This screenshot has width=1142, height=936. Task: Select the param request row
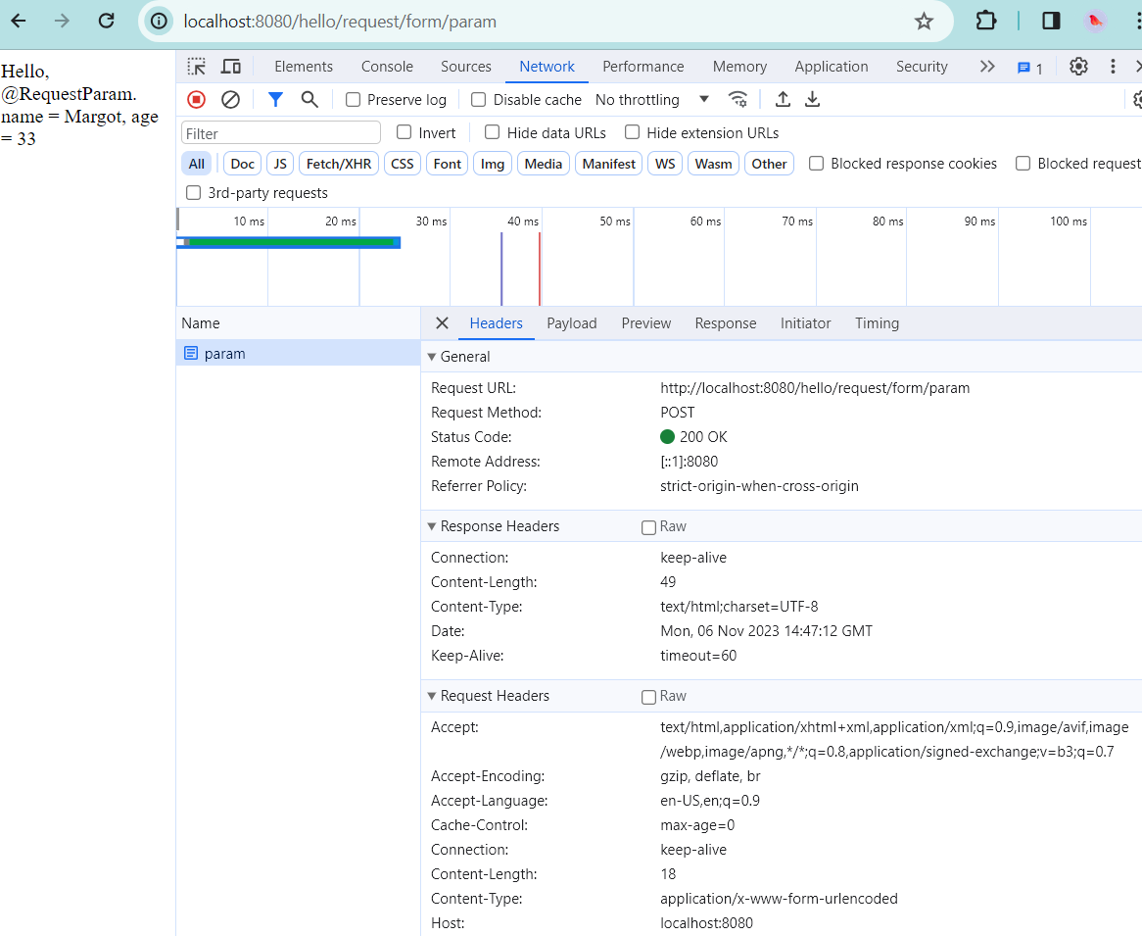[x=299, y=353]
